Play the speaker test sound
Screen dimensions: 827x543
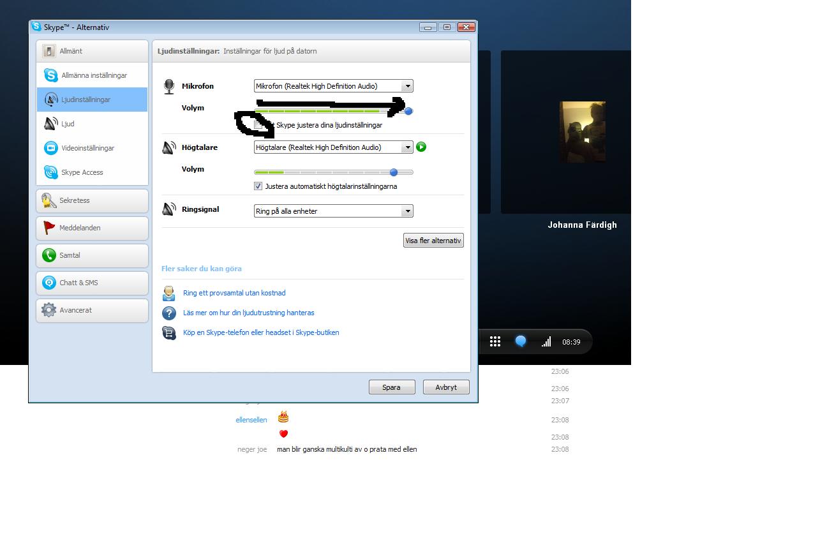[421, 147]
